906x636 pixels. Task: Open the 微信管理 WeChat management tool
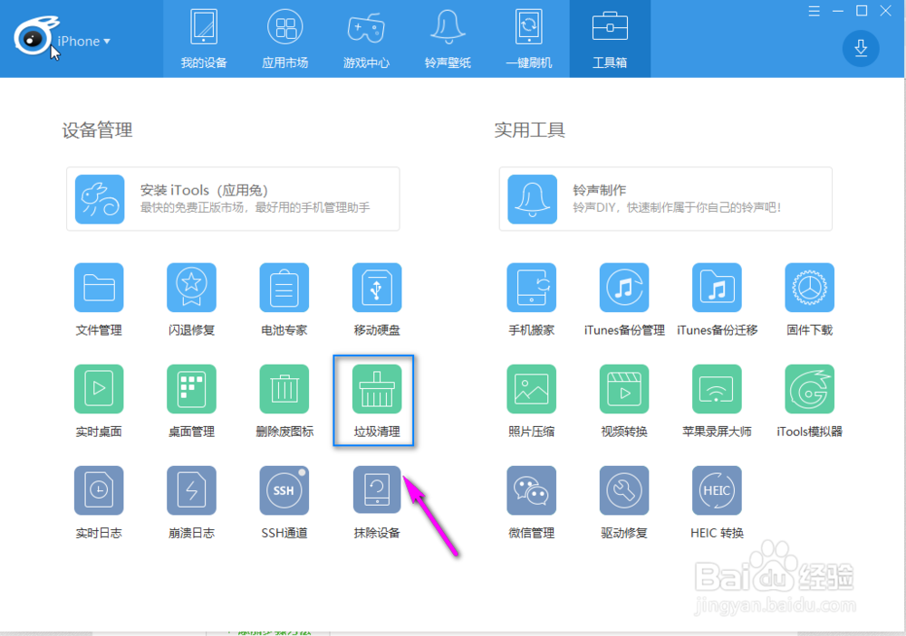pyautogui.click(x=531, y=490)
